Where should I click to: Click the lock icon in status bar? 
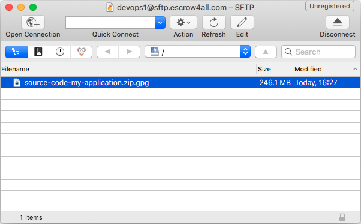(342, 217)
